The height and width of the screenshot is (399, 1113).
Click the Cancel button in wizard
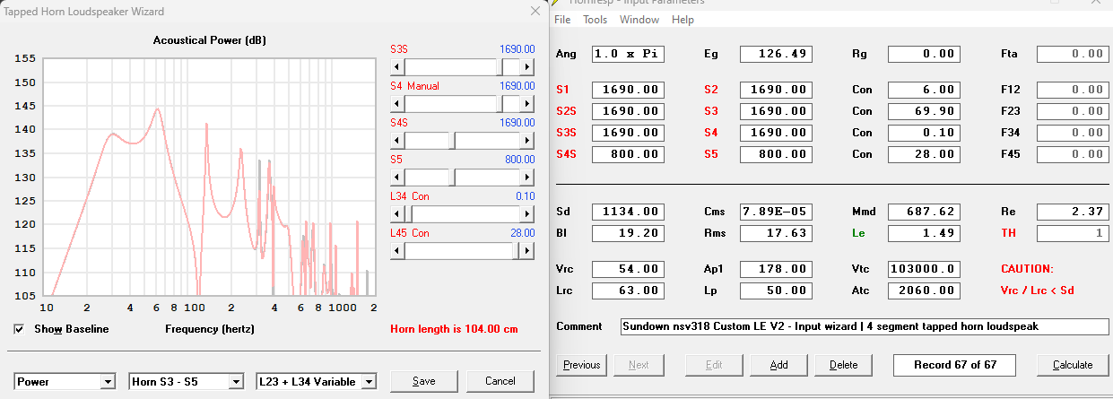500,381
